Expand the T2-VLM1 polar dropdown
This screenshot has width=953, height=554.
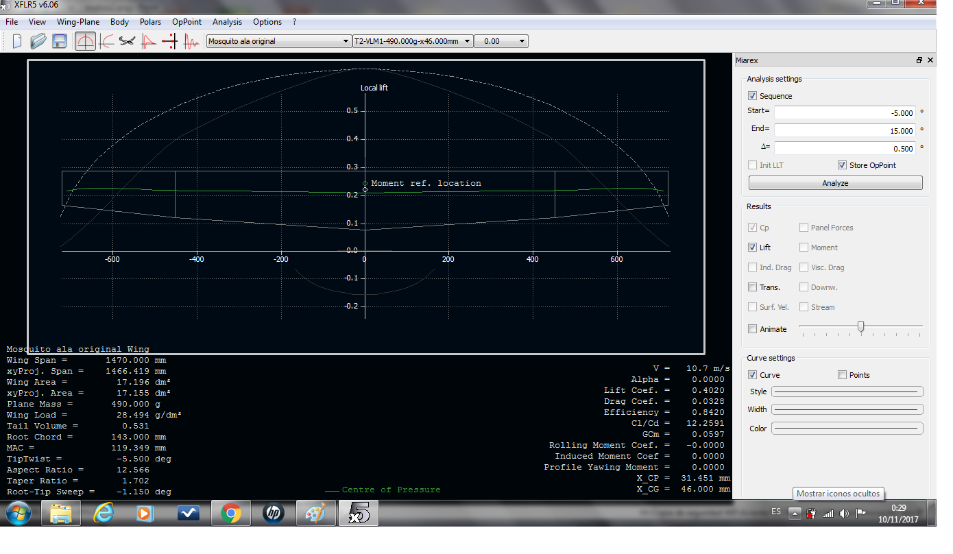click(x=467, y=41)
